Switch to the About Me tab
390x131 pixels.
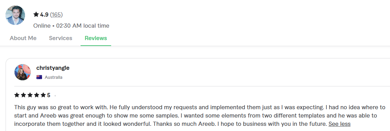coord(23,38)
